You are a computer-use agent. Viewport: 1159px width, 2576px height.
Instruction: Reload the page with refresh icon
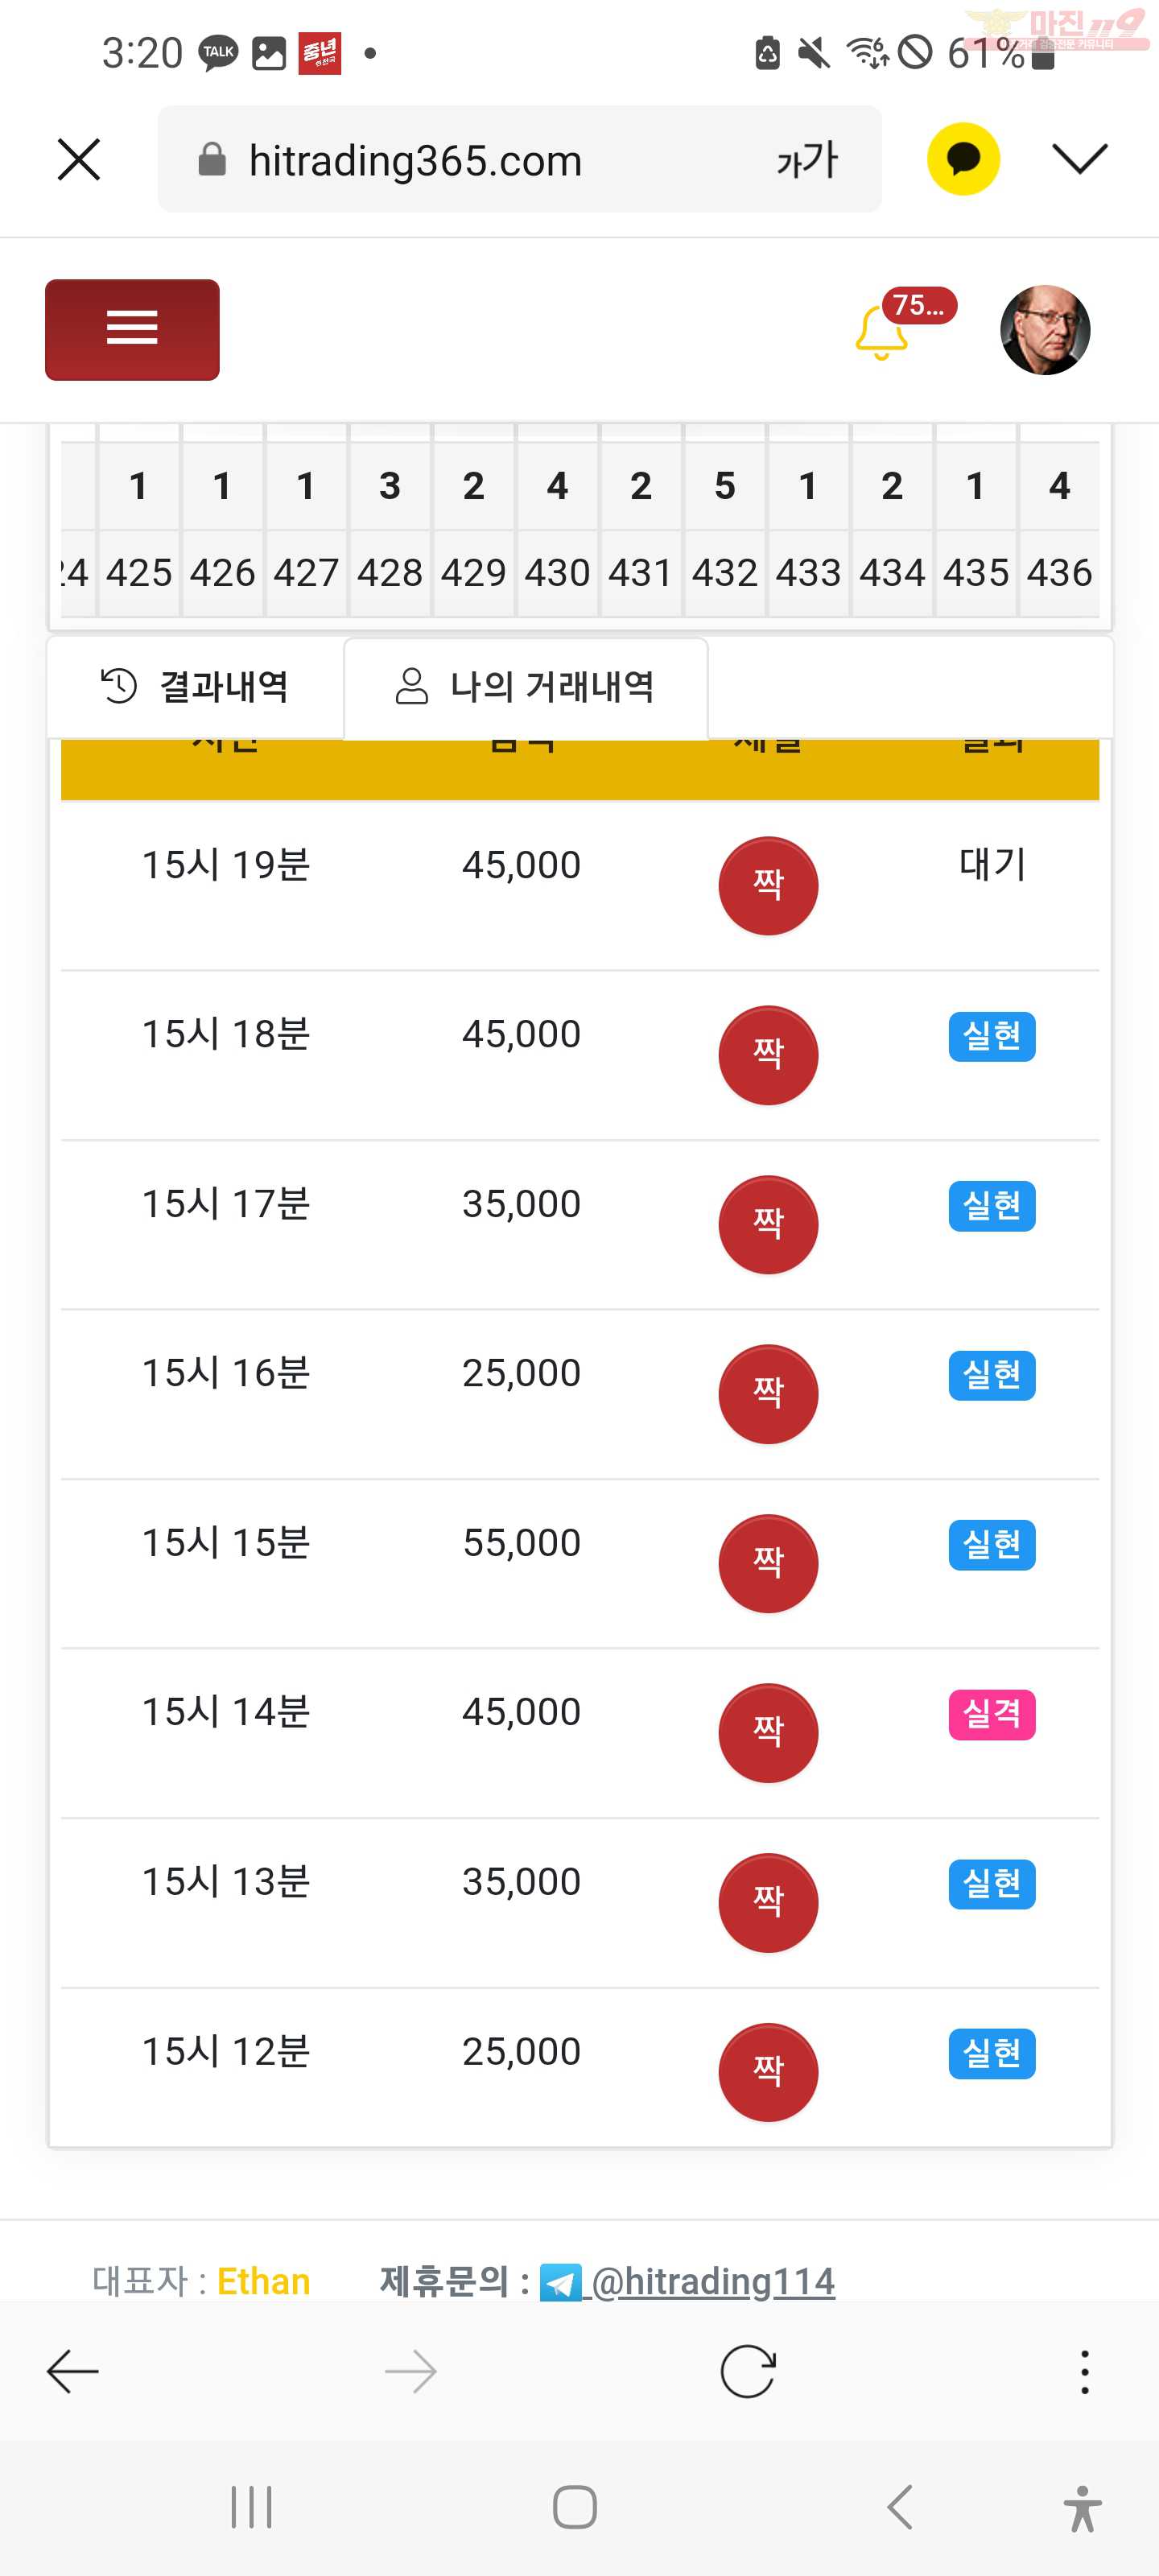click(748, 2371)
